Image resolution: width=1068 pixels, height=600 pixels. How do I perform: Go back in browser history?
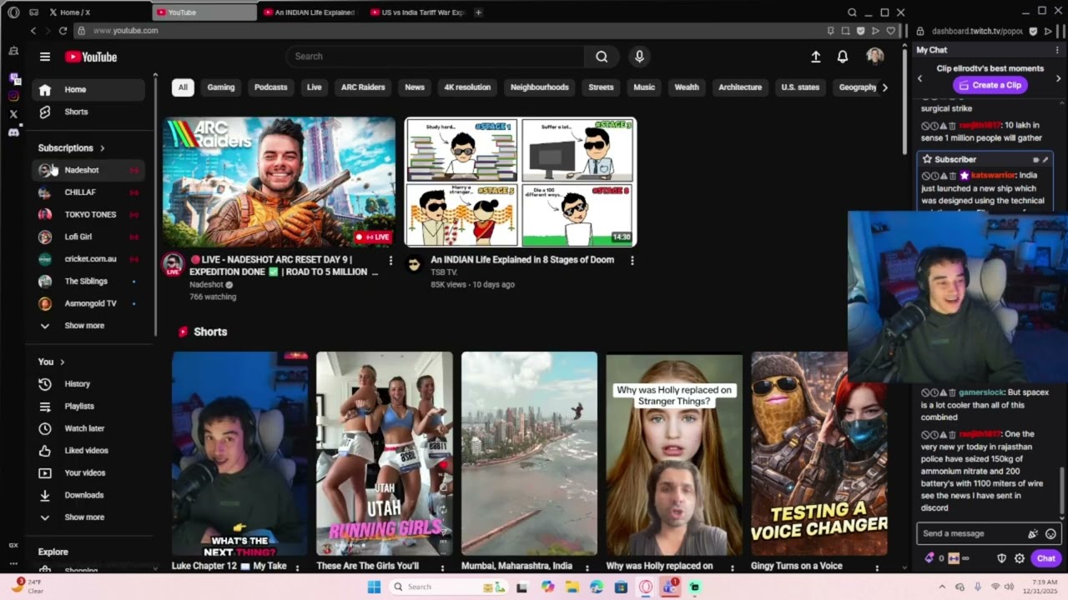pos(33,31)
